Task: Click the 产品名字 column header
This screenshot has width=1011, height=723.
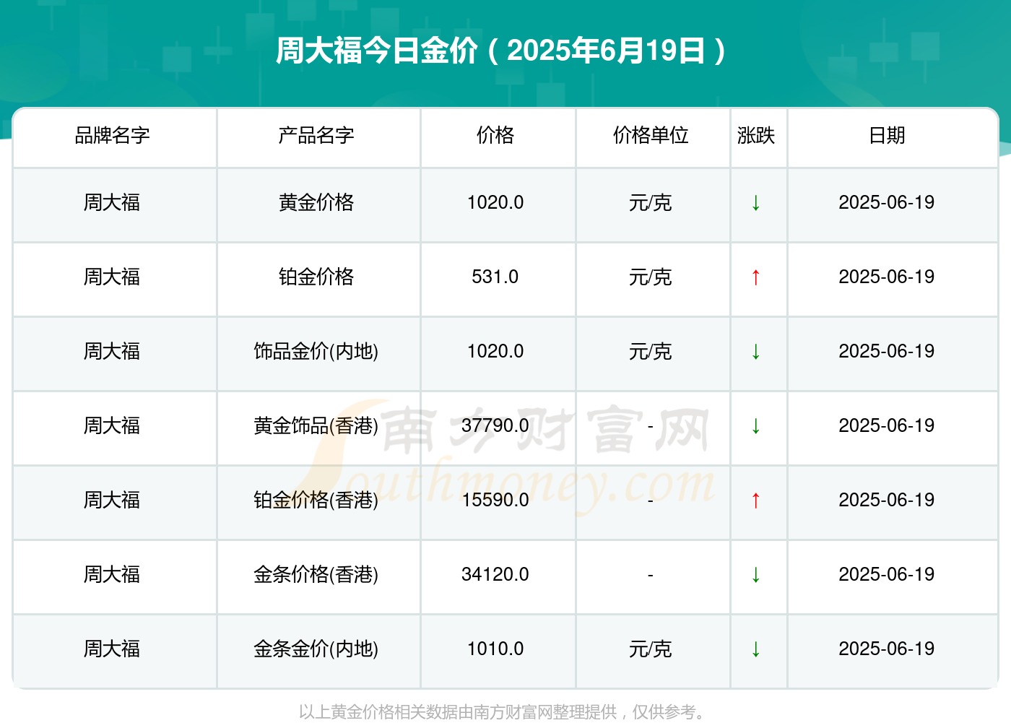Action: [316, 135]
